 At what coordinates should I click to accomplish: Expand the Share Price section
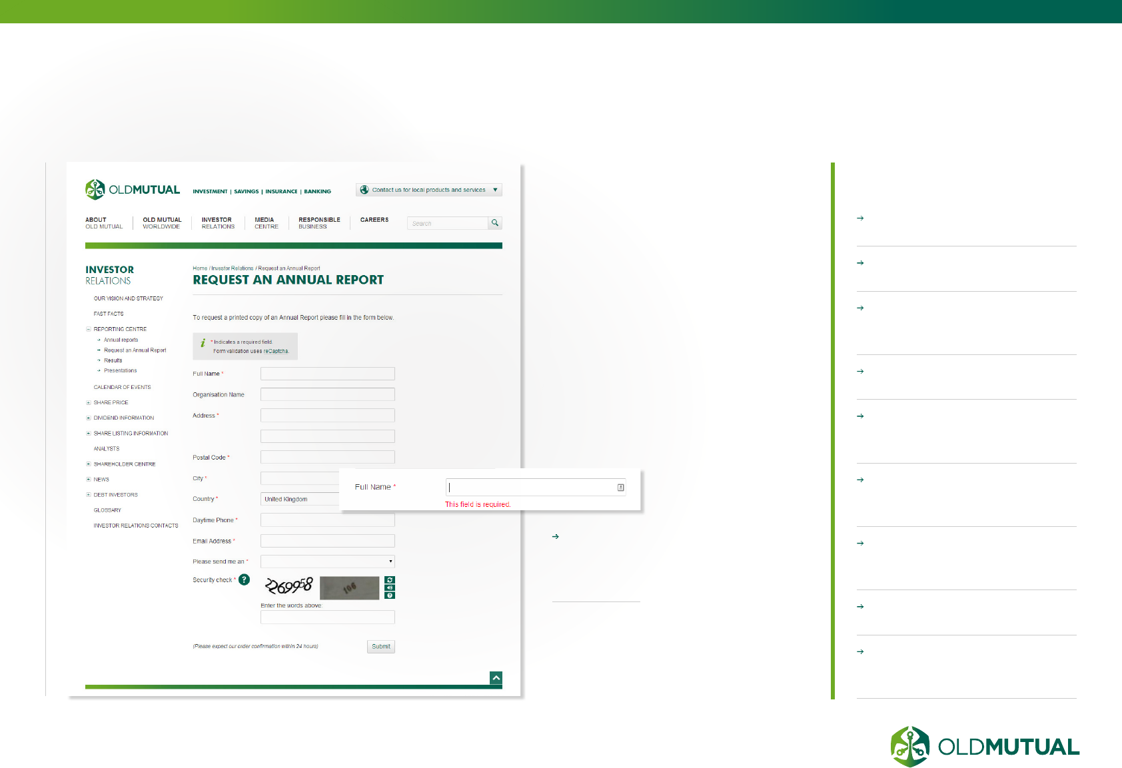click(x=88, y=402)
